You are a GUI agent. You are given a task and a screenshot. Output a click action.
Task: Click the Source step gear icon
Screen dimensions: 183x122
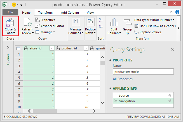click(170, 95)
